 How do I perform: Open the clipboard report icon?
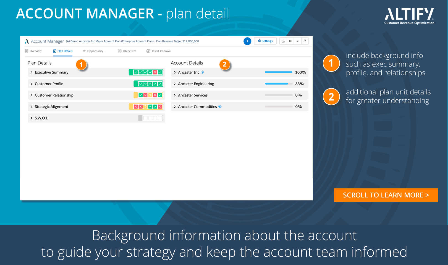click(290, 41)
